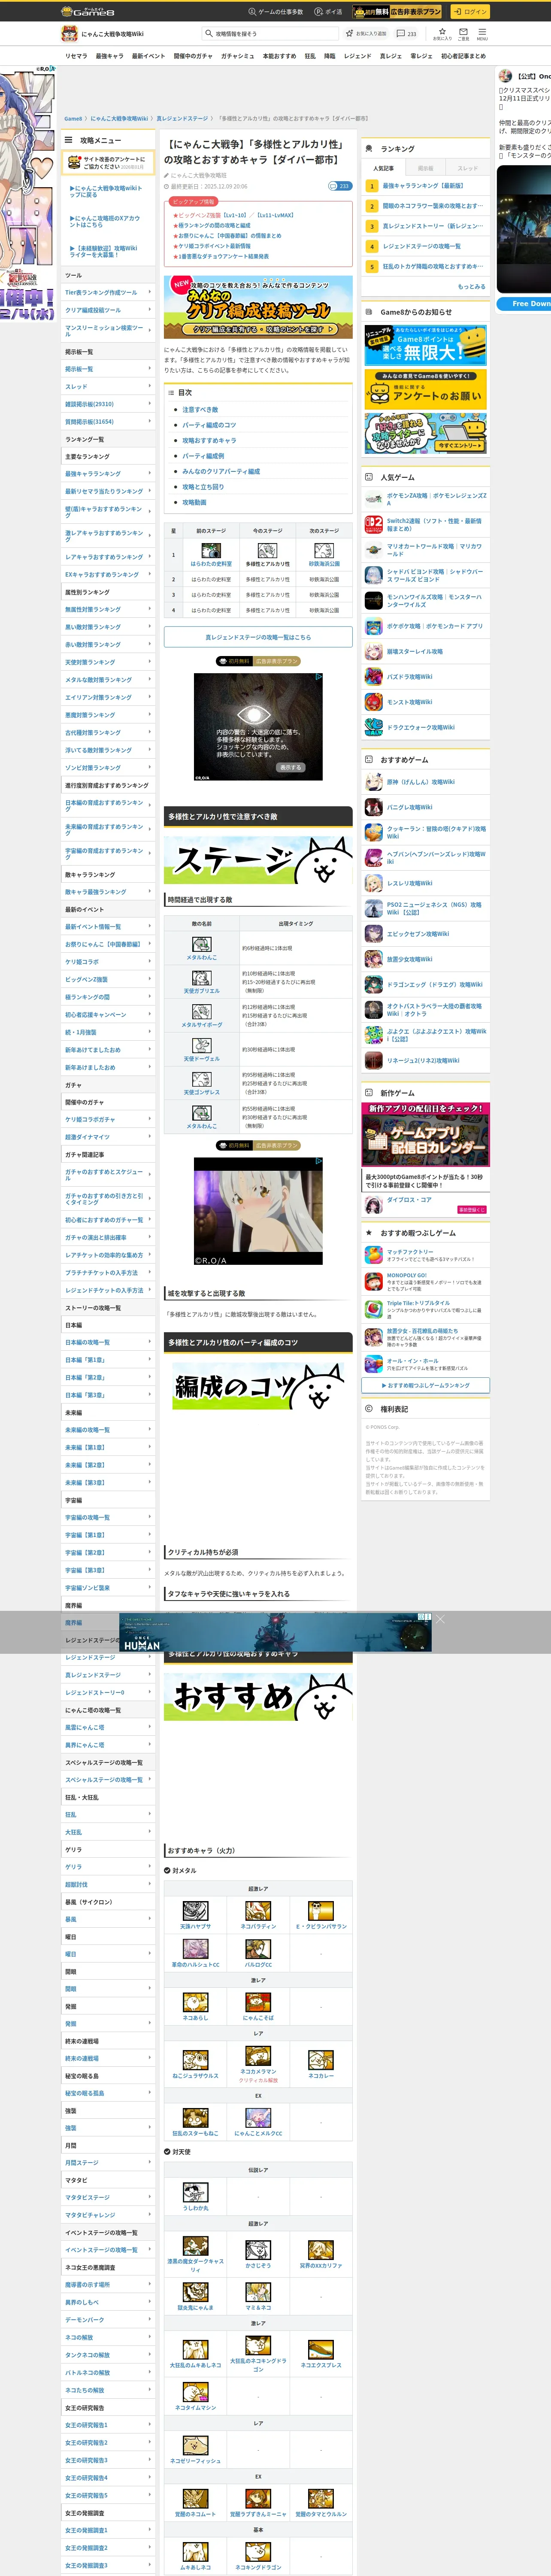Click the 砂鉄海浜公園 stage enemy icon
Viewport: 551px width, 2576px height.
click(324, 550)
